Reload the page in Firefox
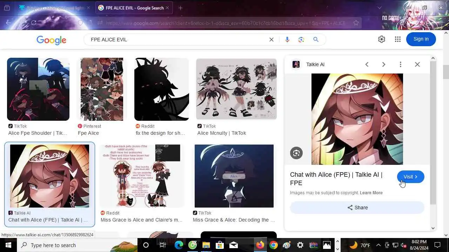This screenshot has width=449, height=252. pos(34,23)
